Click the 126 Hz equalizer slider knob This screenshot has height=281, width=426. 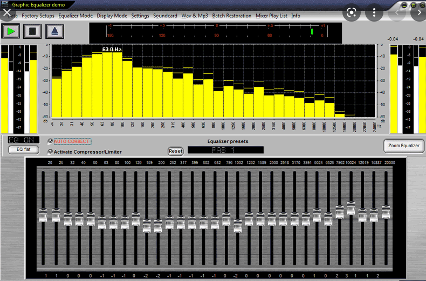[x=136, y=219]
